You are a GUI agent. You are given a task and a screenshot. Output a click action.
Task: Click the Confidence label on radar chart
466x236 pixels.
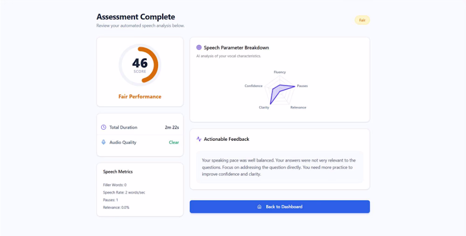click(x=254, y=86)
